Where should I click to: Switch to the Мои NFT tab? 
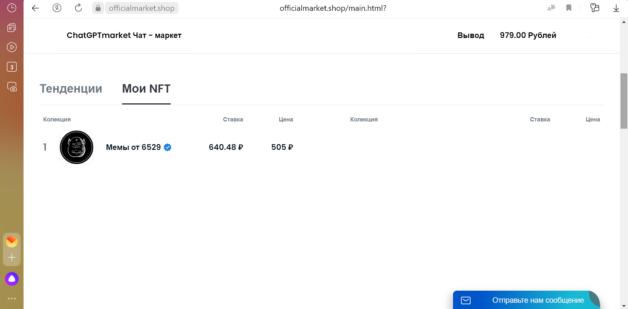tap(146, 88)
